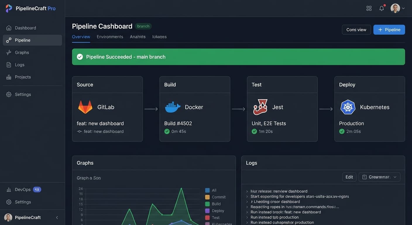
Task: Open Dashboard from the sidebar
Action: click(x=32, y=28)
